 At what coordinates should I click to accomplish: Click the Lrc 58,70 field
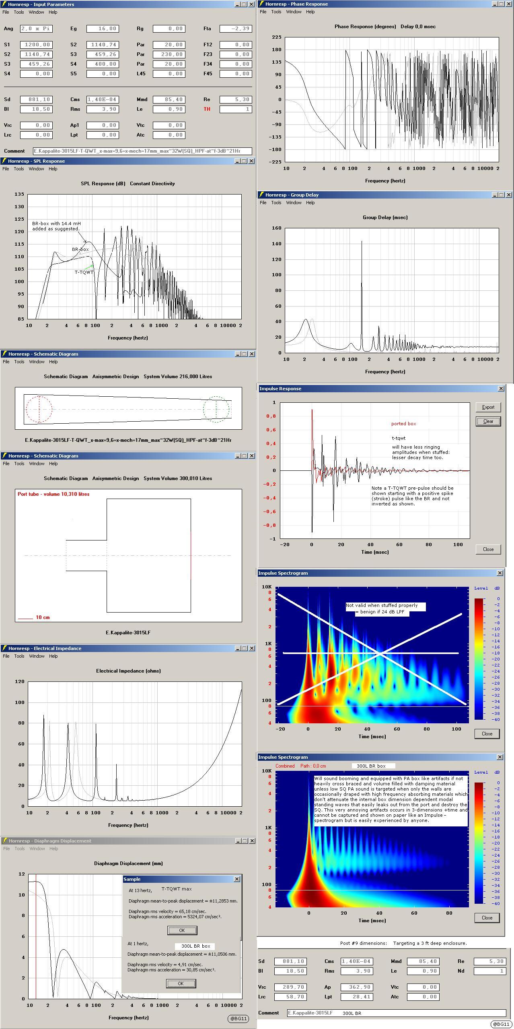coord(290,997)
